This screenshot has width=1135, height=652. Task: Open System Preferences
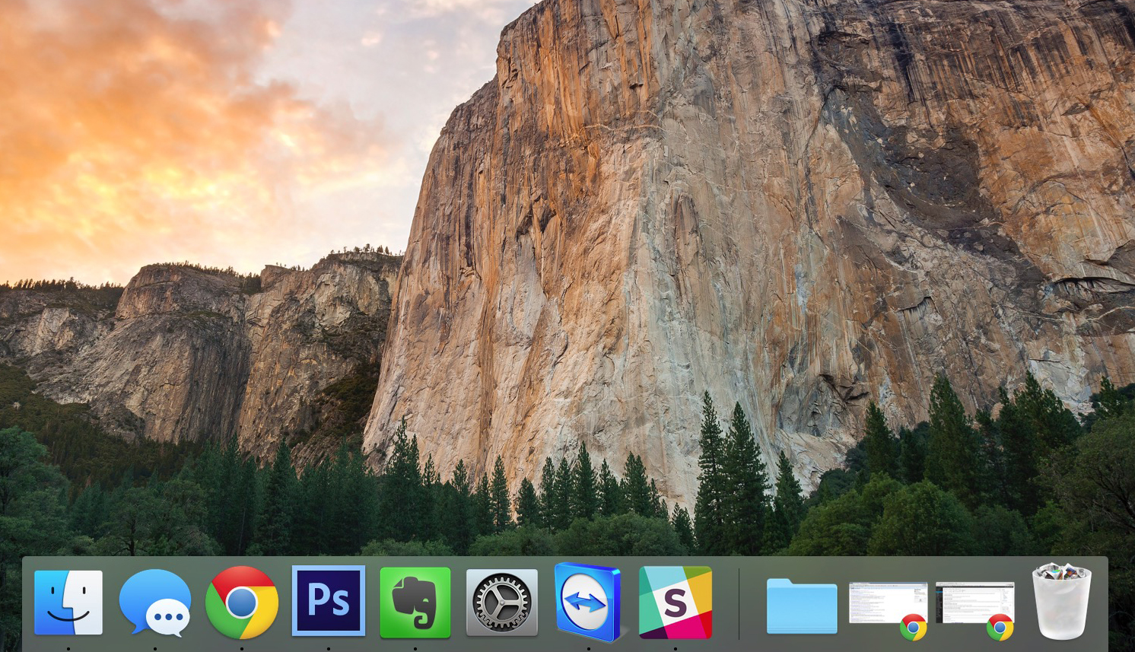point(502,603)
